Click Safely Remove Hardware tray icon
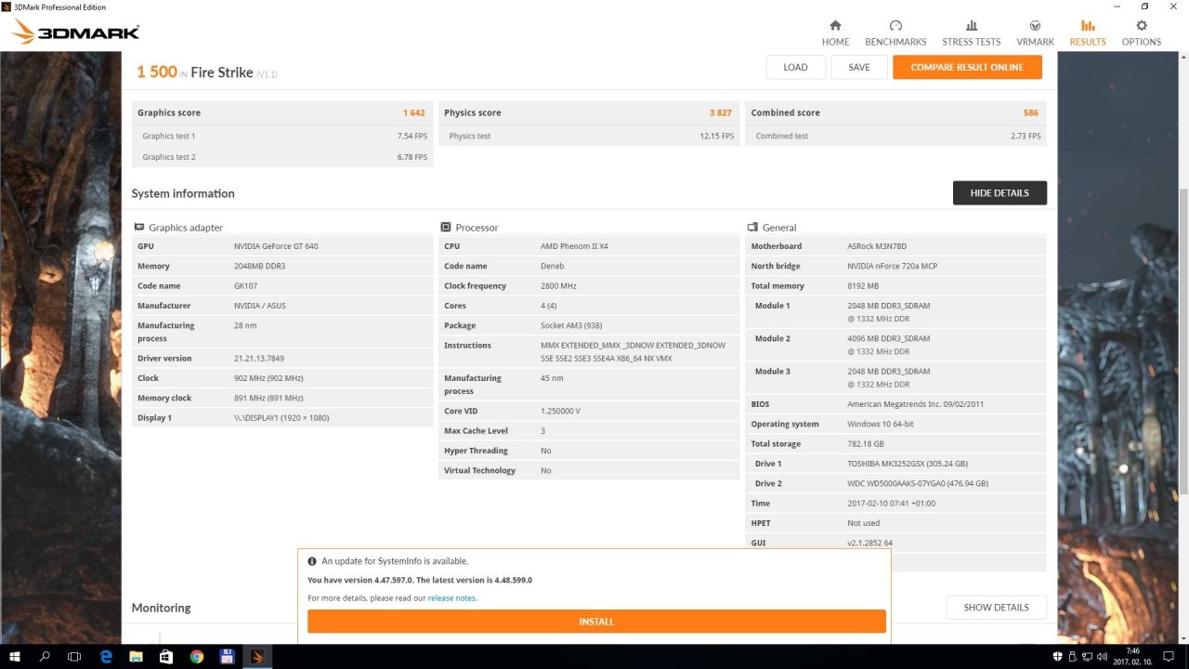This screenshot has height=669, width=1189. 1073,656
